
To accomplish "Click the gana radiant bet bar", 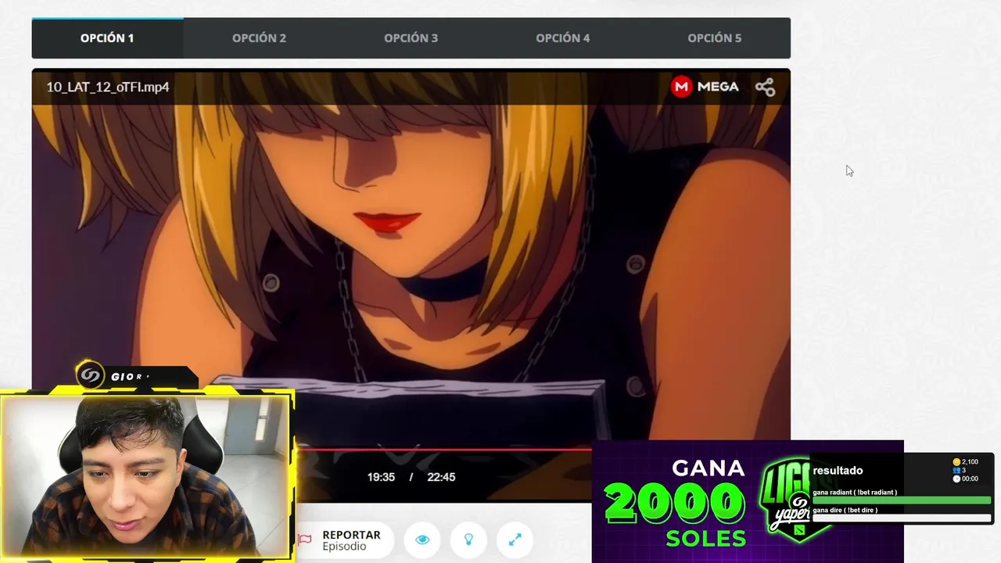I will click(902, 500).
